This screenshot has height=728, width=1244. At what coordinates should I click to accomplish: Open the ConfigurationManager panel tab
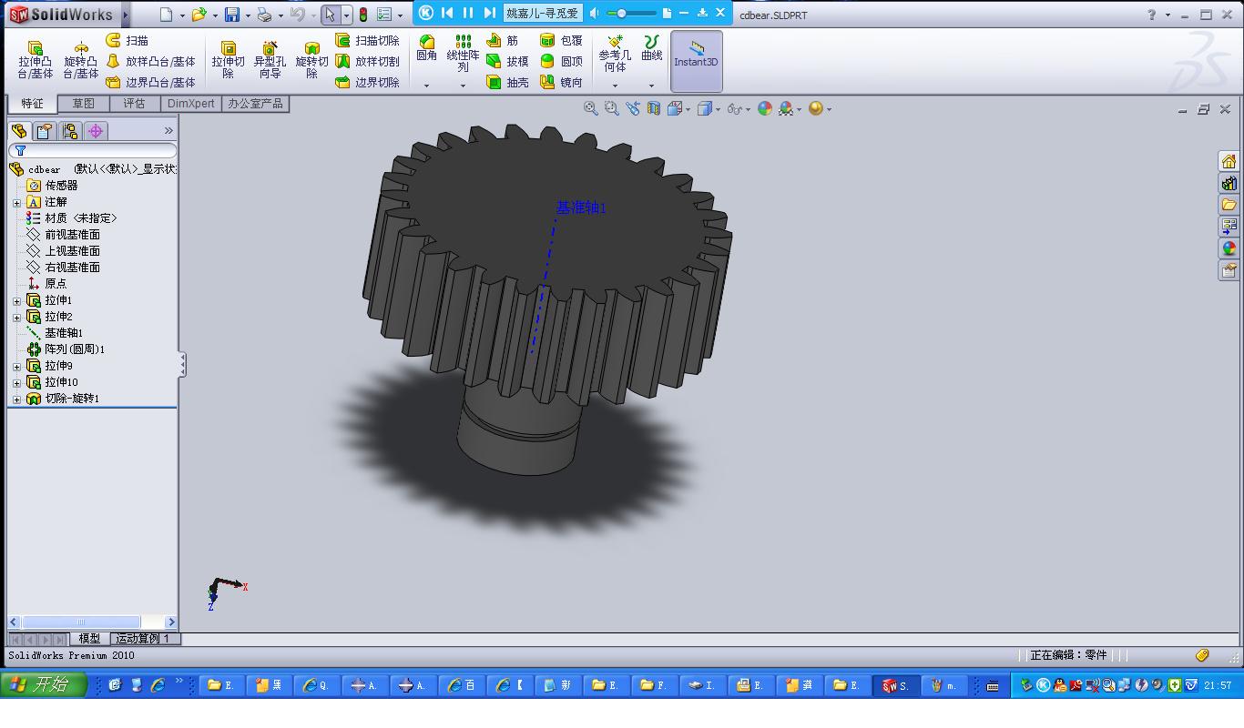click(x=69, y=131)
